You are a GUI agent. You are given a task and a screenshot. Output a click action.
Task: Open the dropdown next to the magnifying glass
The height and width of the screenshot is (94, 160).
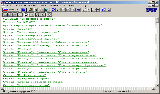coord(89,10)
